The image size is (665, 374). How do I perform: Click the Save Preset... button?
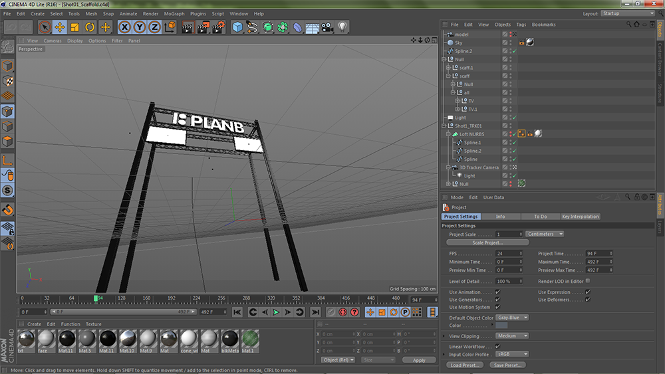pos(507,365)
